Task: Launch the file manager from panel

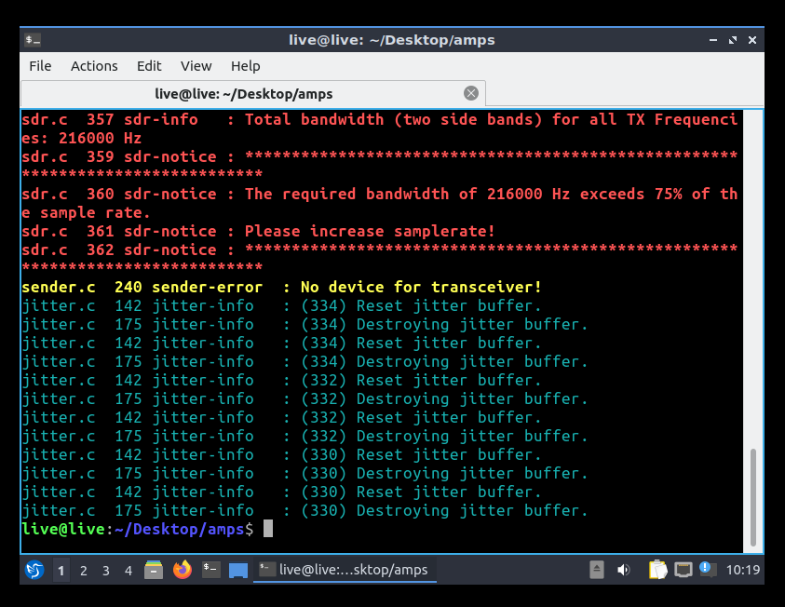Action: (154, 570)
